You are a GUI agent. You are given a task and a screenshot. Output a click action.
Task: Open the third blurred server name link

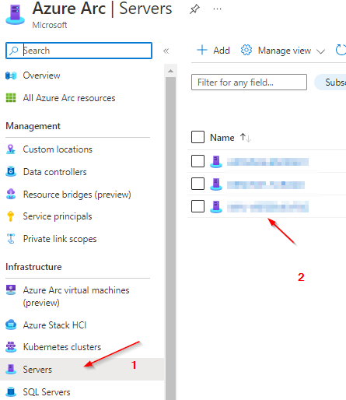click(267, 207)
